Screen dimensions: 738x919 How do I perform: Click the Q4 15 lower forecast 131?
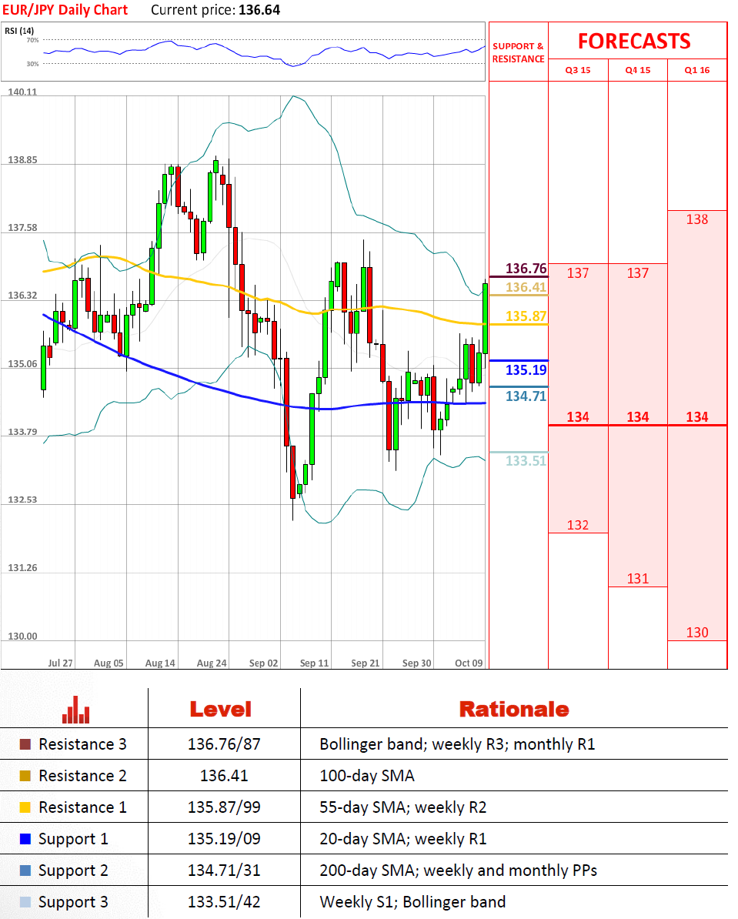[x=638, y=579]
